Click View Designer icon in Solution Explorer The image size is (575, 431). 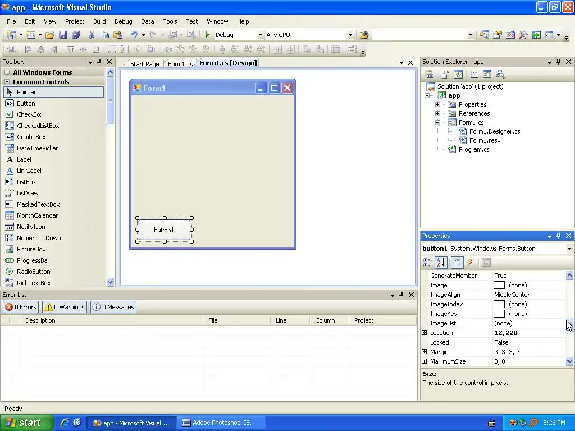(x=487, y=75)
